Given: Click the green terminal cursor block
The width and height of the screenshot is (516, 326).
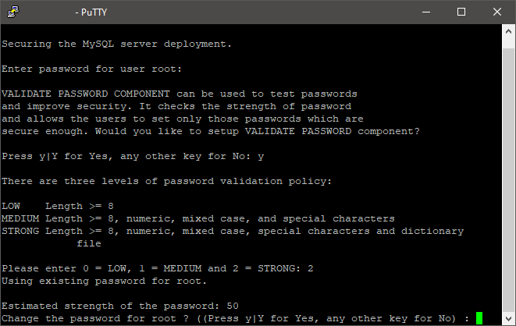Looking at the screenshot, I should 479,318.
